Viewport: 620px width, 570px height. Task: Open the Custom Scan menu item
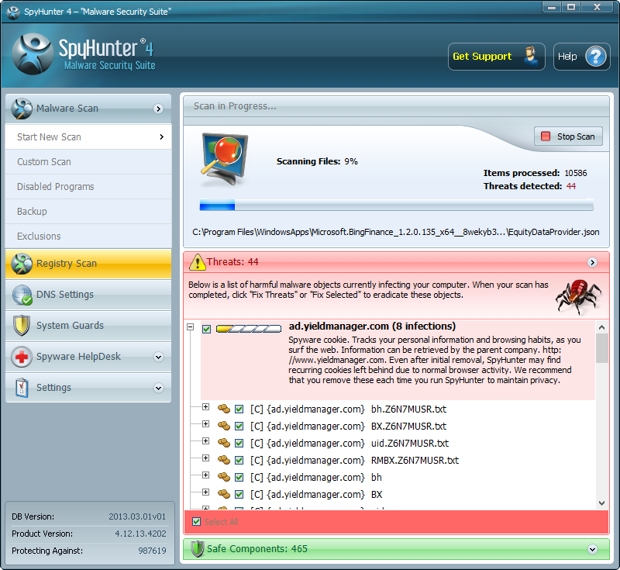coord(44,162)
